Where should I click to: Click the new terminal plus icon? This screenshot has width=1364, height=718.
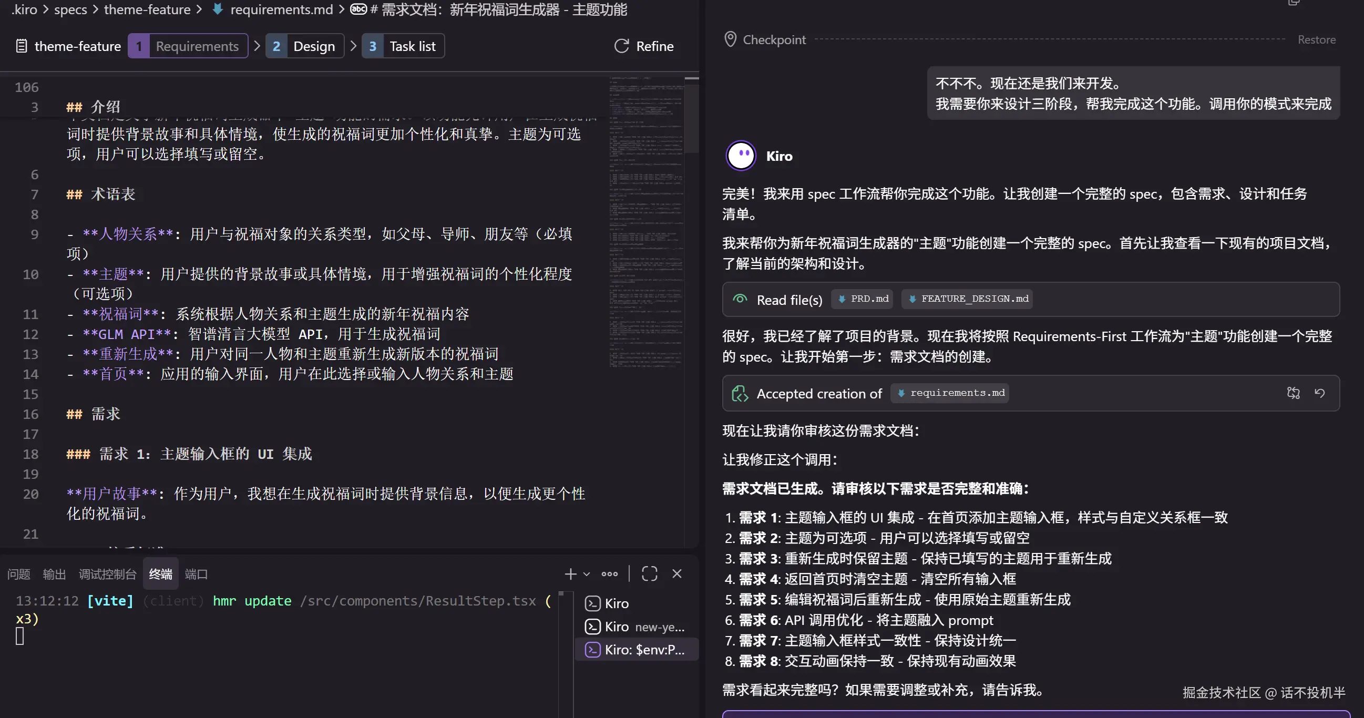pos(570,574)
